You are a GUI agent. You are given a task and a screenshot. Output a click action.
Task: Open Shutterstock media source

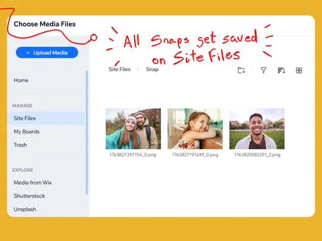29,196
